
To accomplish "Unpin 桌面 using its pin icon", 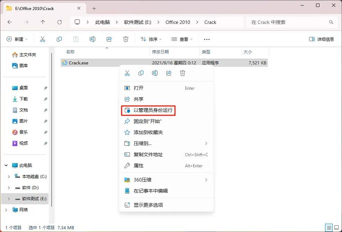I will click(x=45, y=88).
